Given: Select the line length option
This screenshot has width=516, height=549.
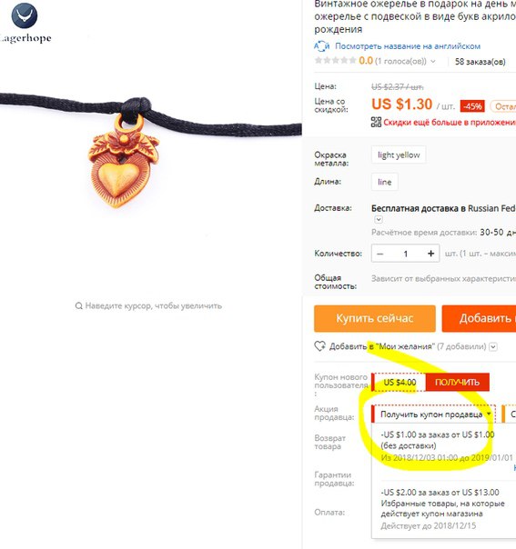Looking at the screenshot, I should (x=385, y=182).
